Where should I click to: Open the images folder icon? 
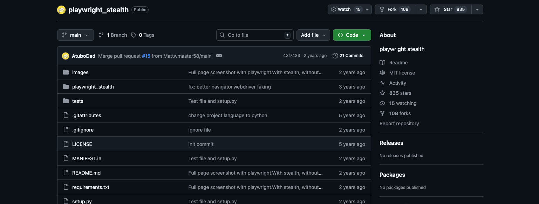pyautogui.click(x=66, y=72)
